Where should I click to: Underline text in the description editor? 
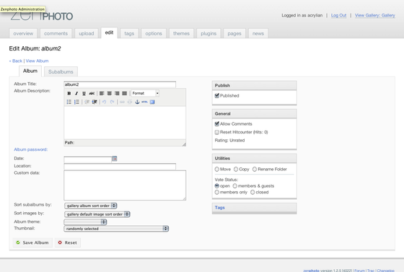pos(84,93)
